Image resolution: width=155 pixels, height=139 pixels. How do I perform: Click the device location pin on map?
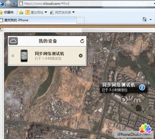point(123,99)
